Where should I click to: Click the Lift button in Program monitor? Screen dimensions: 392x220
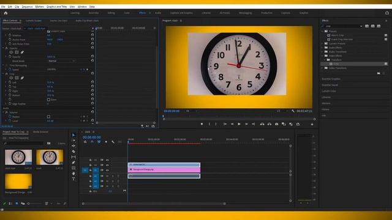[x=262, y=124]
